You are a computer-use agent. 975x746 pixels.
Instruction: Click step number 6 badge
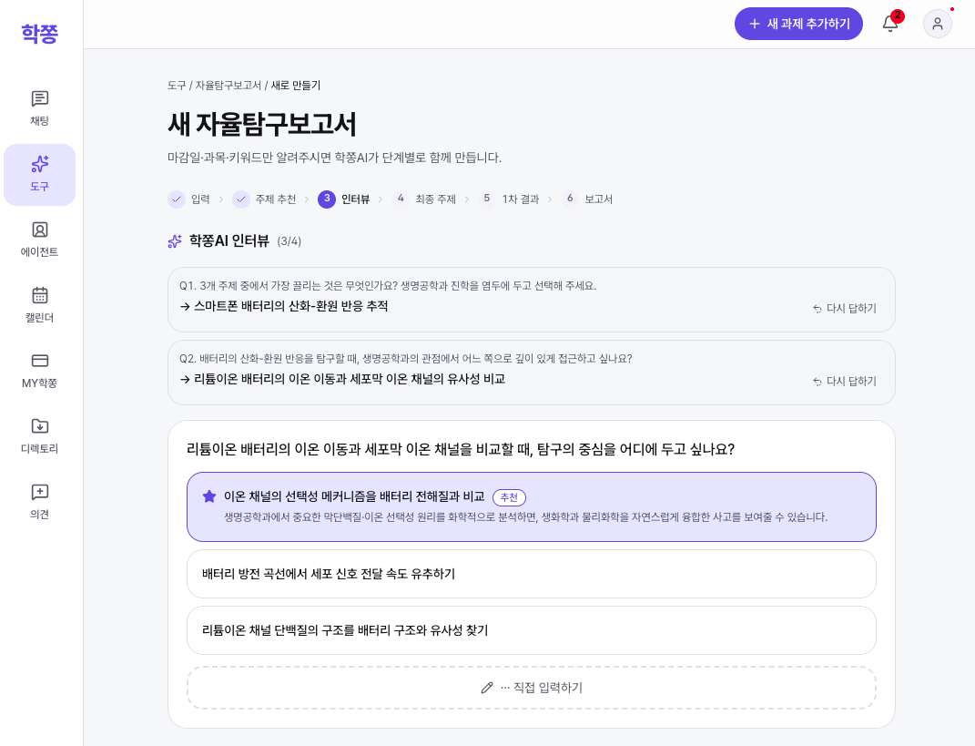tap(570, 199)
